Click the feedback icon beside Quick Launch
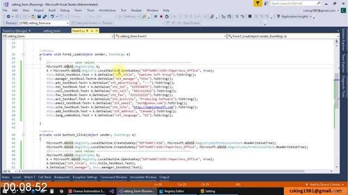 (266, 4)
